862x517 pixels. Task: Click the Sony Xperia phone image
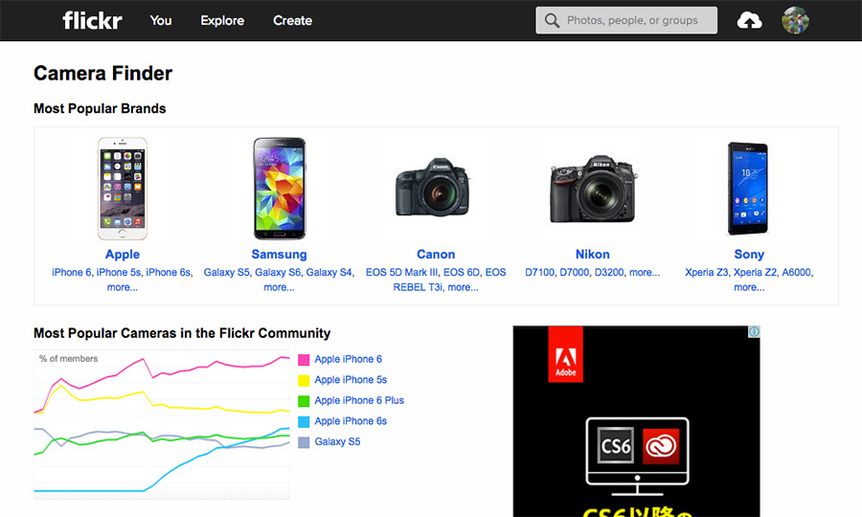coord(747,189)
